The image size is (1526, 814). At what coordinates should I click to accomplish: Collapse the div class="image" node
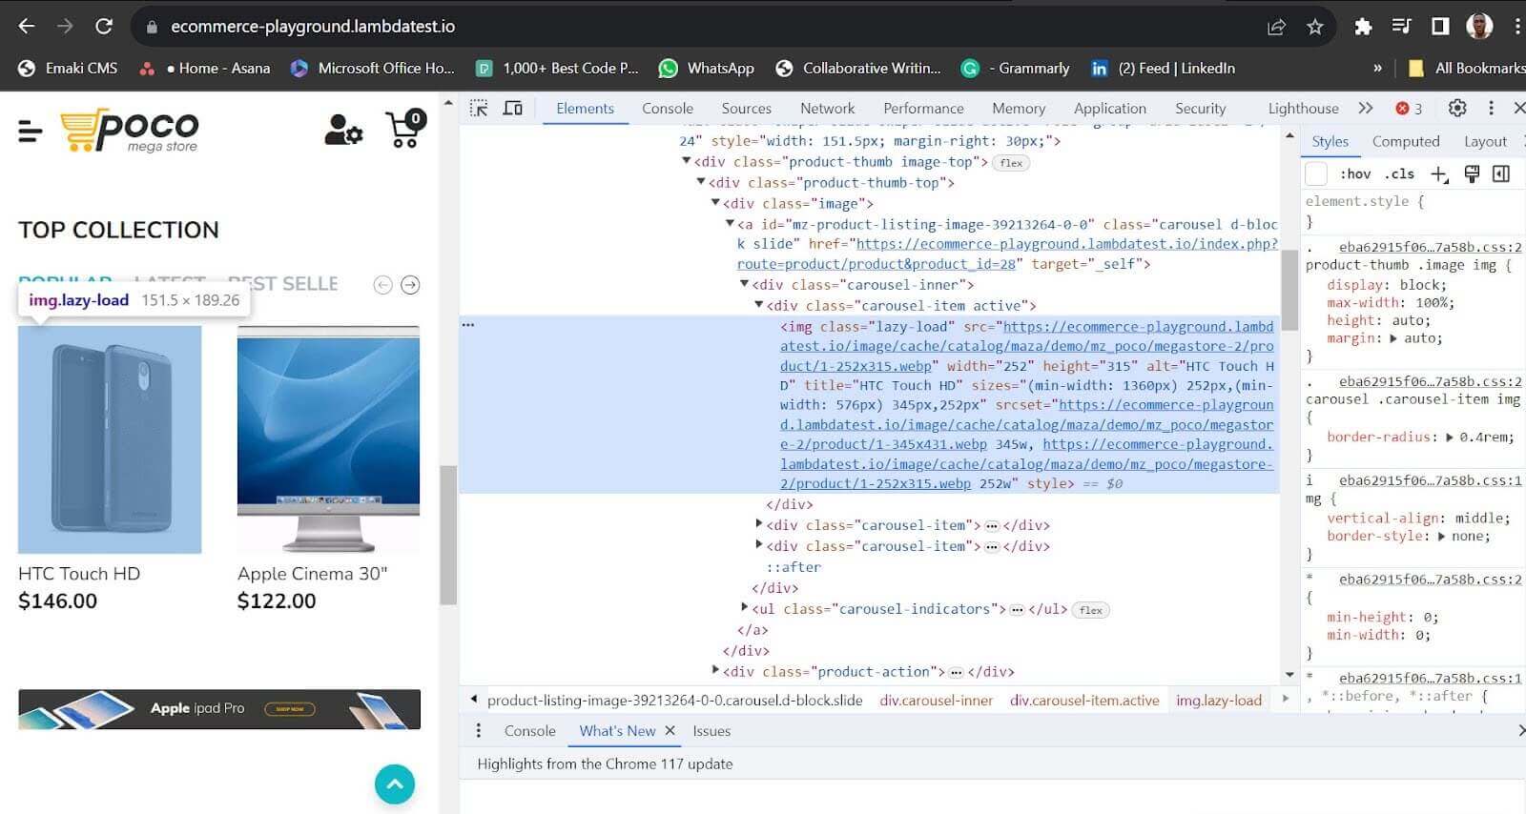(715, 202)
